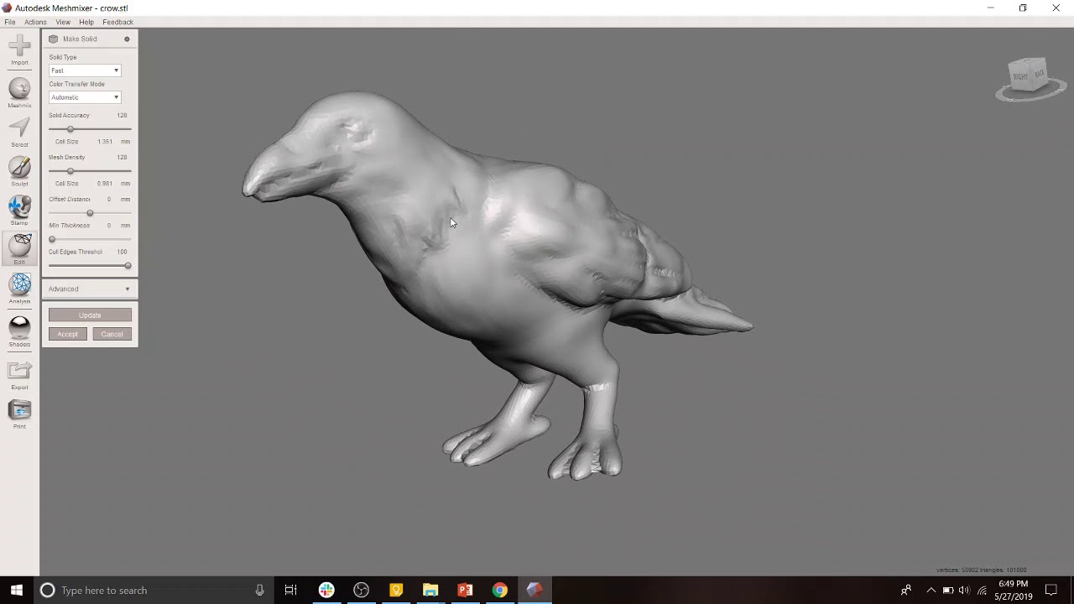Click the Make Solid settings gear
1074x604 pixels.
[127, 39]
